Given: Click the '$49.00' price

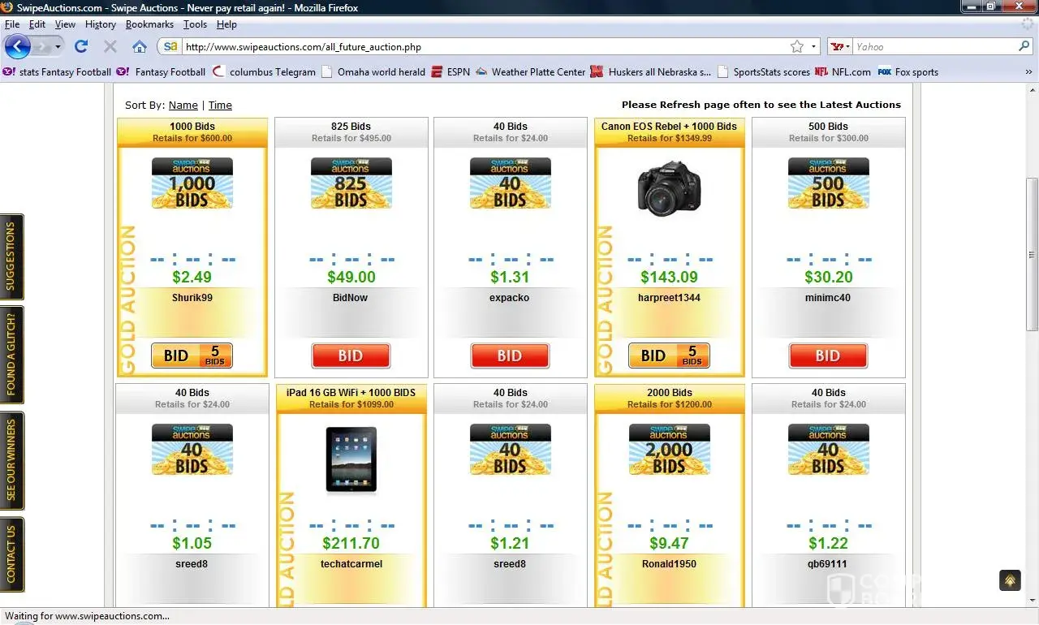Looking at the screenshot, I should pyautogui.click(x=351, y=278).
